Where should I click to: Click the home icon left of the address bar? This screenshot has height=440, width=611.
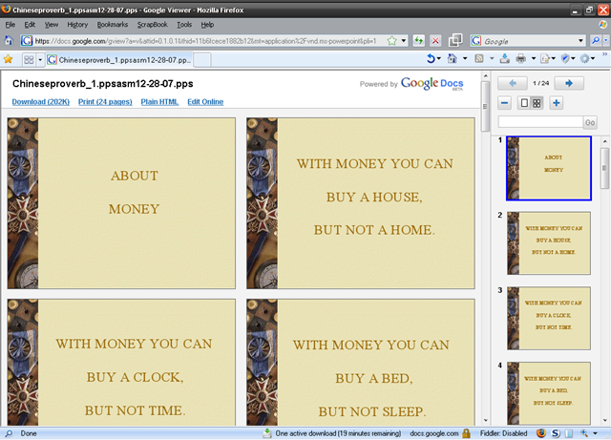pyautogui.click(x=9, y=40)
